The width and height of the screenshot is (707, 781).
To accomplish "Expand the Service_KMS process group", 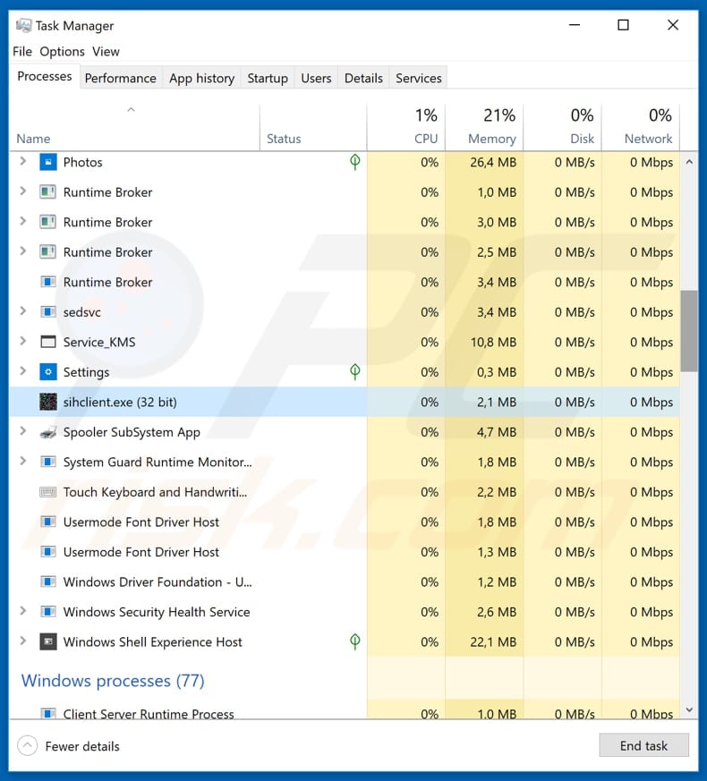I will [22, 341].
